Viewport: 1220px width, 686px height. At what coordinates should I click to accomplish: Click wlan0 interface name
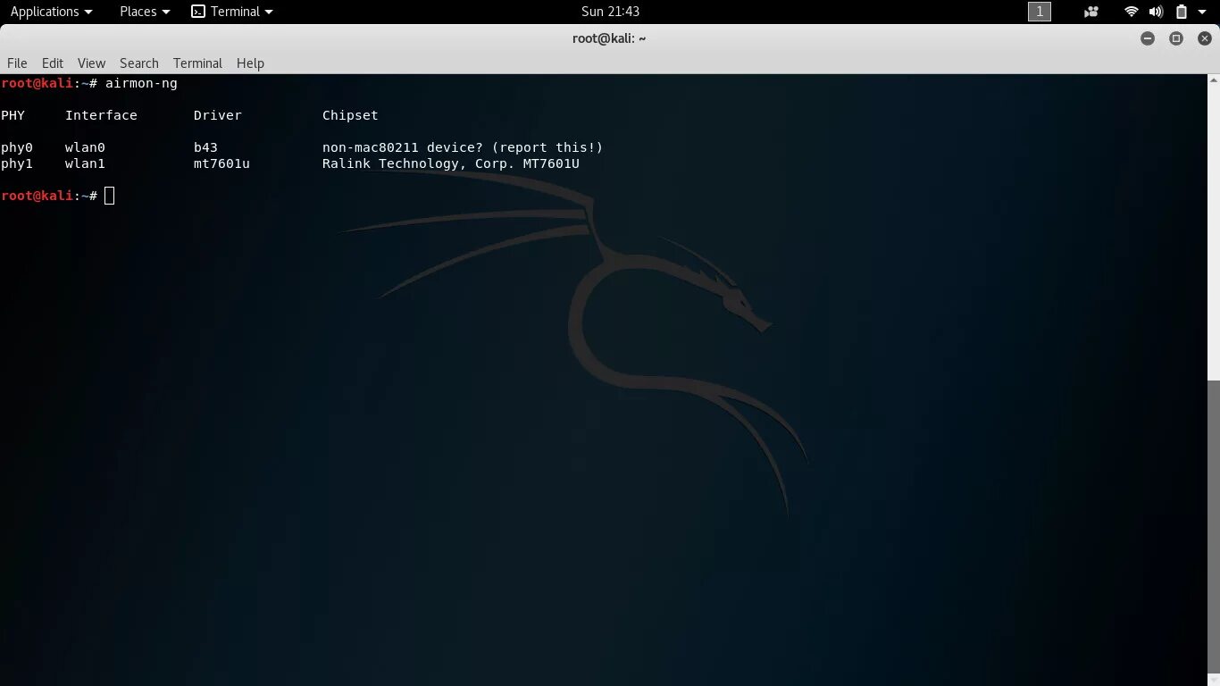click(85, 147)
